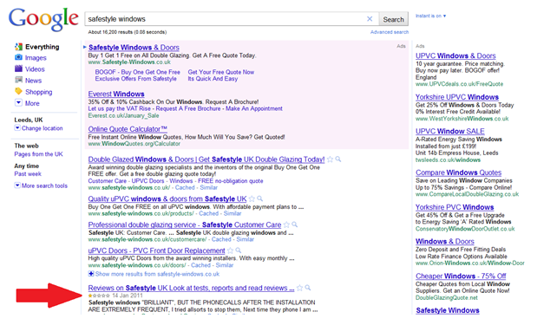Switch to Videos results
The height and width of the screenshot is (325, 537).
[x=35, y=69]
